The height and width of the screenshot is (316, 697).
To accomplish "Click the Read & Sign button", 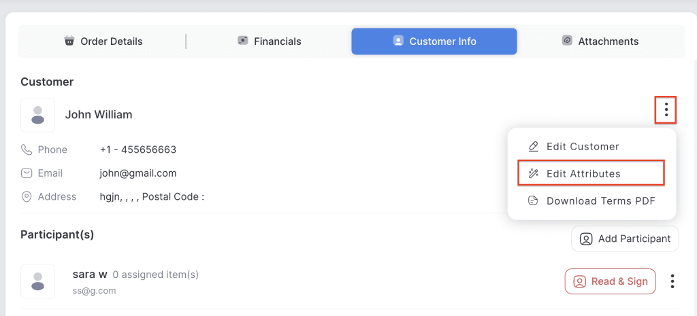I will [610, 281].
